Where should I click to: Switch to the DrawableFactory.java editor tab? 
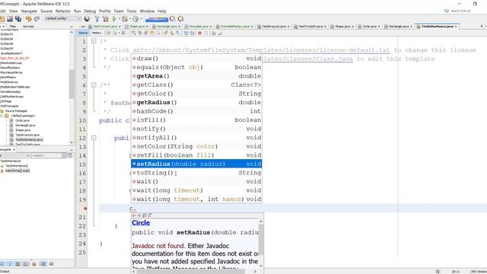tap(234, 27)
